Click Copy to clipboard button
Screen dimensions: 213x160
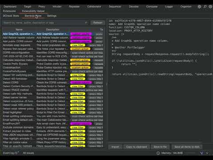click(136, 147)
